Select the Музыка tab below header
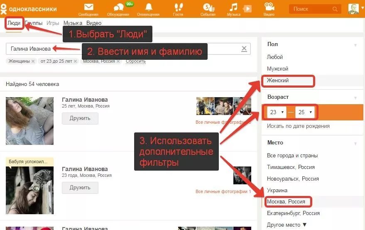This screenshot has height=230, width=365. click(x=73, y=23)
